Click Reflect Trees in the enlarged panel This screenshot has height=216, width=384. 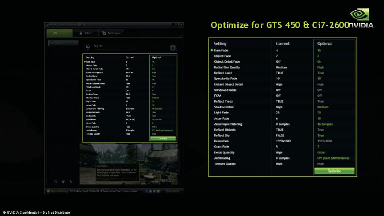tap(223, 101)
